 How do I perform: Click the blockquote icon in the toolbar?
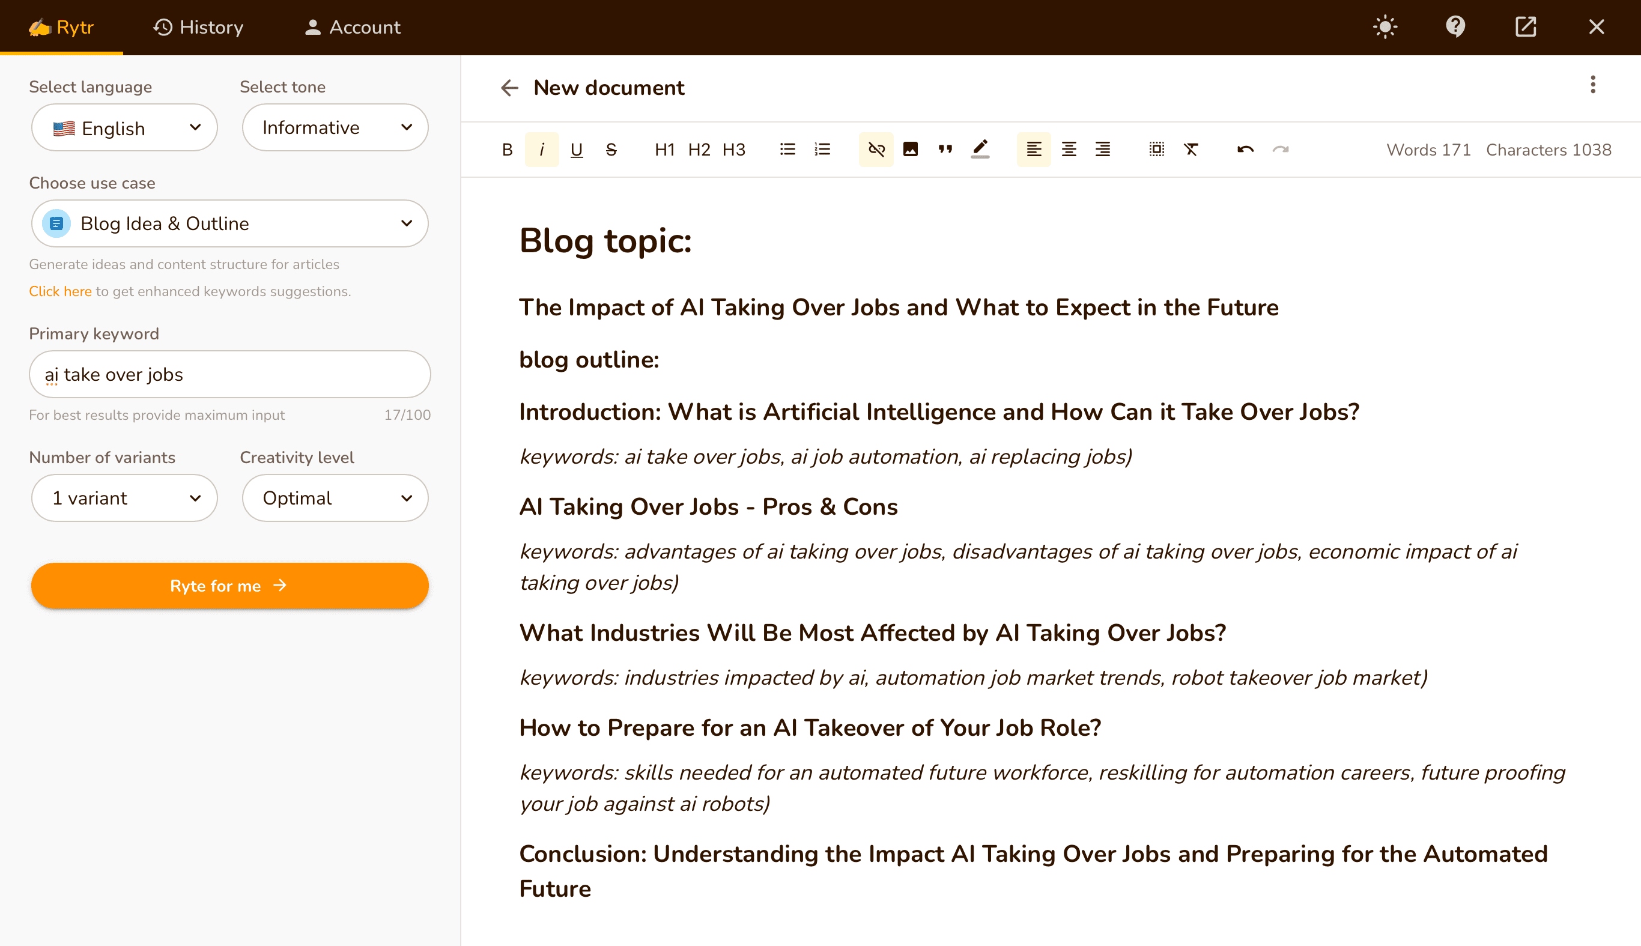click(x=945, y=150)
